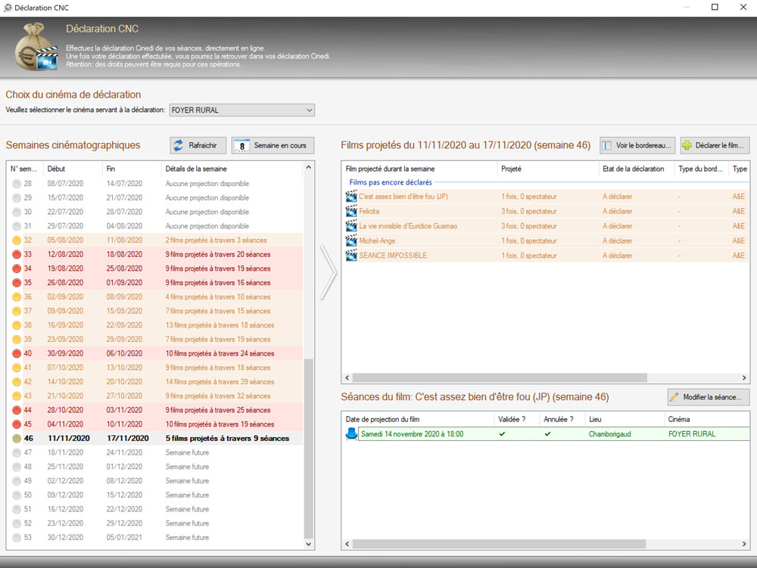
Task: Click red status dot of week 33
Action: coord(17,254)
